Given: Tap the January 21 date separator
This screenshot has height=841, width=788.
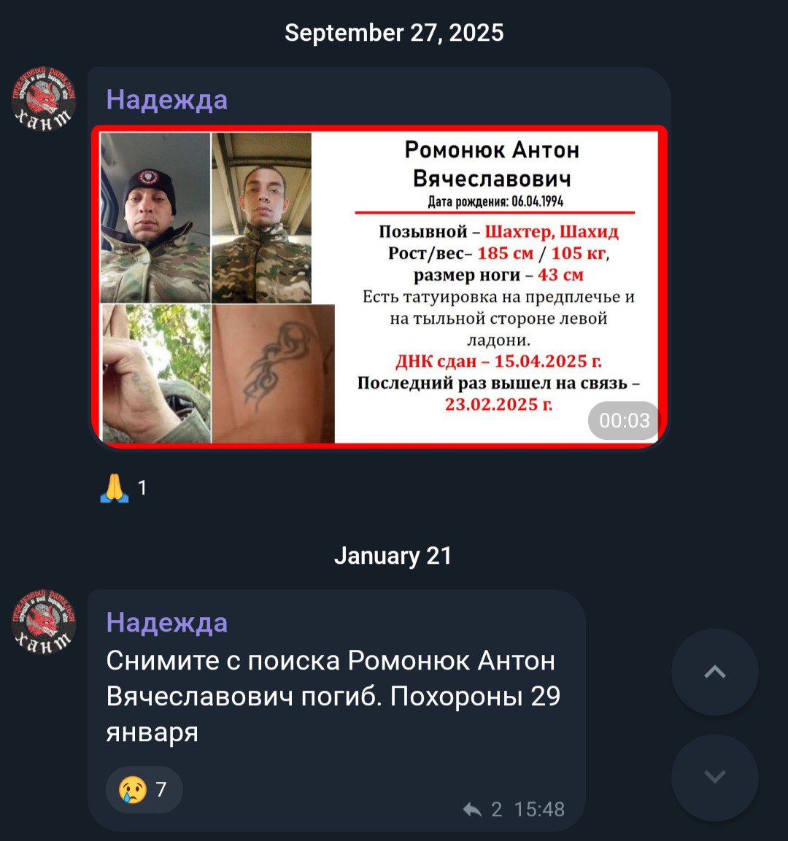Looking at the screenshot, I should click(393, 556).
